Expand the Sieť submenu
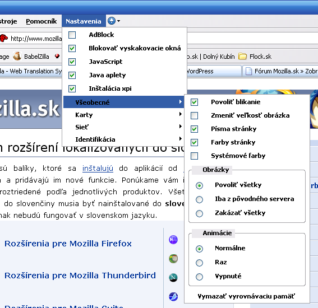Screen dimensions: 318x308 point(123,127)
